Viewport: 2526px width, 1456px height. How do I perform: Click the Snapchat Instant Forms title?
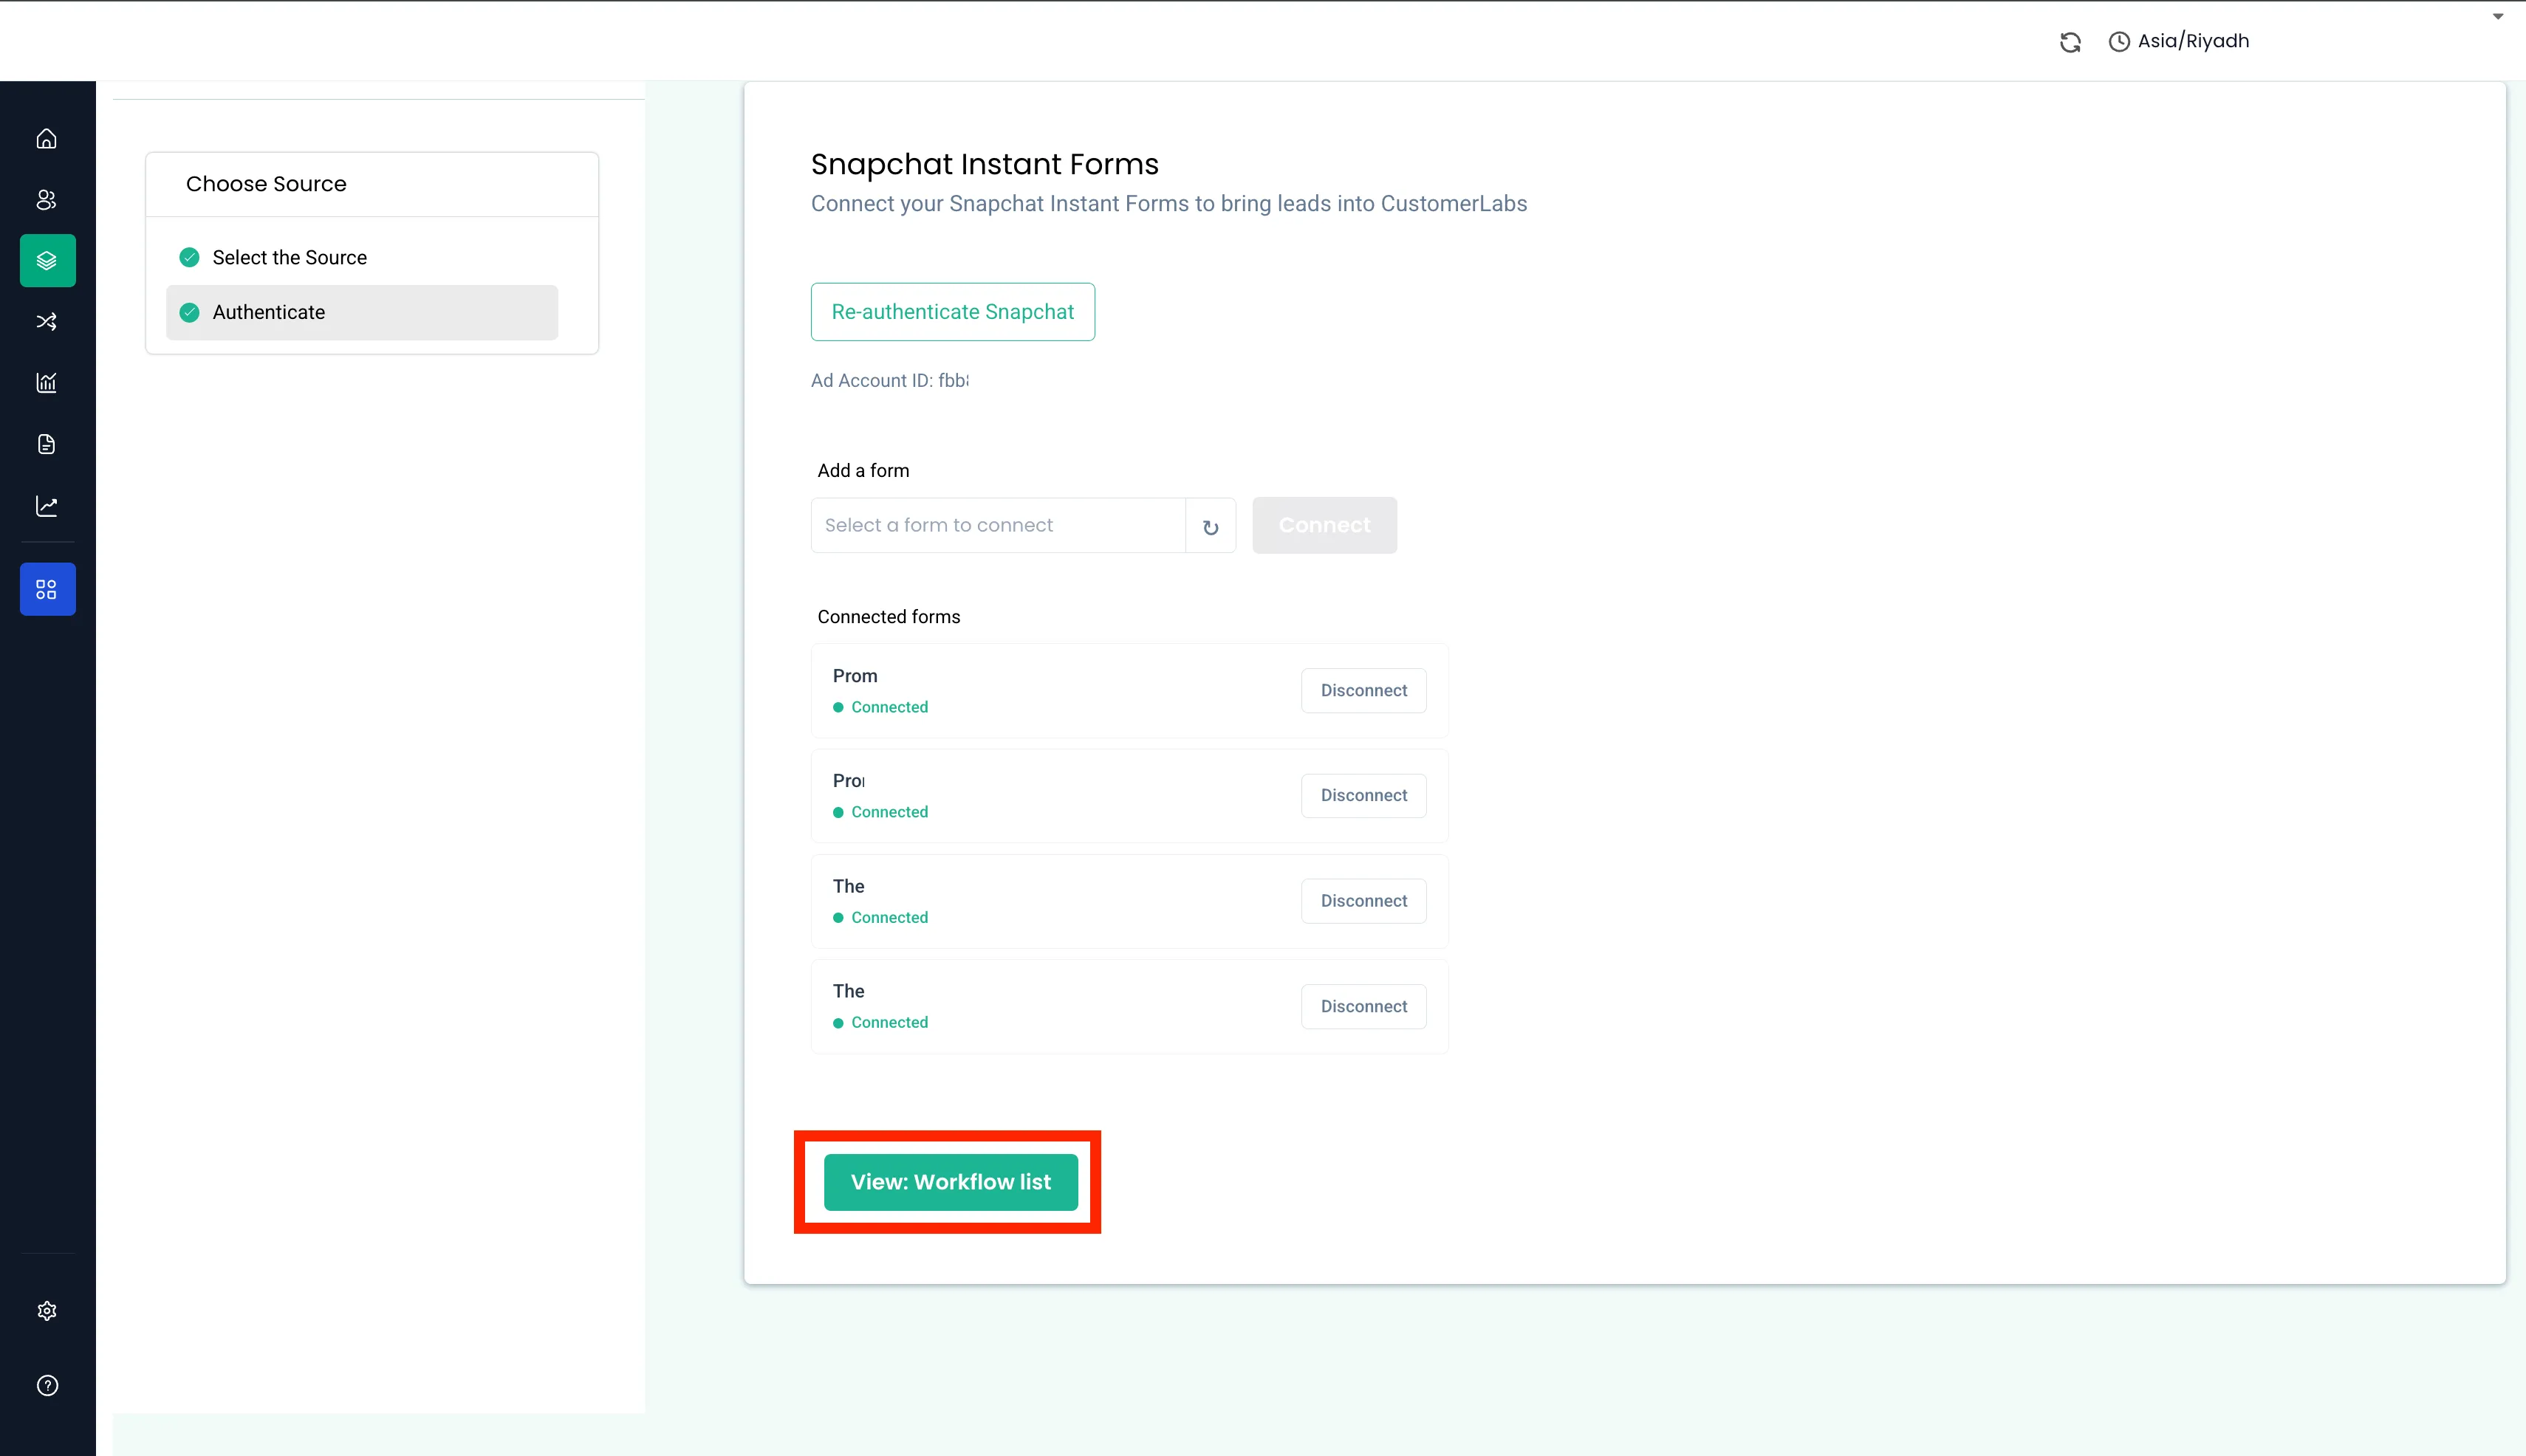point(985,164)
